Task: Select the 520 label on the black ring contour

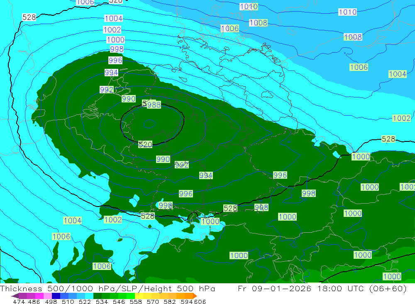Action: click(x=145, y=144)
